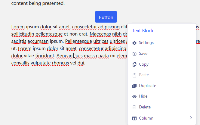This screenshot has height=125, width=200.
Task: Pick the Duplicate text label
Action: 147,86
